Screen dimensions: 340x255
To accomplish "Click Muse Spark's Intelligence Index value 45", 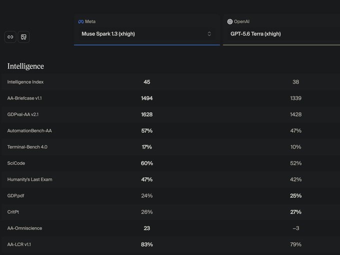I will click(x=147, y=82).
